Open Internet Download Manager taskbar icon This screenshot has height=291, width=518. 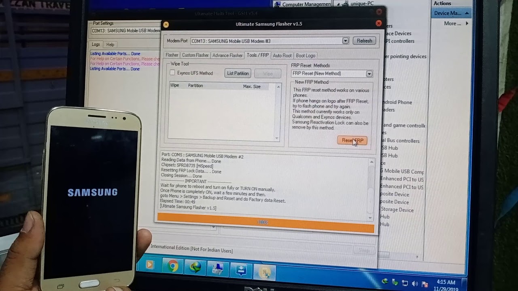pyautogui.click(x=195, y=267)
